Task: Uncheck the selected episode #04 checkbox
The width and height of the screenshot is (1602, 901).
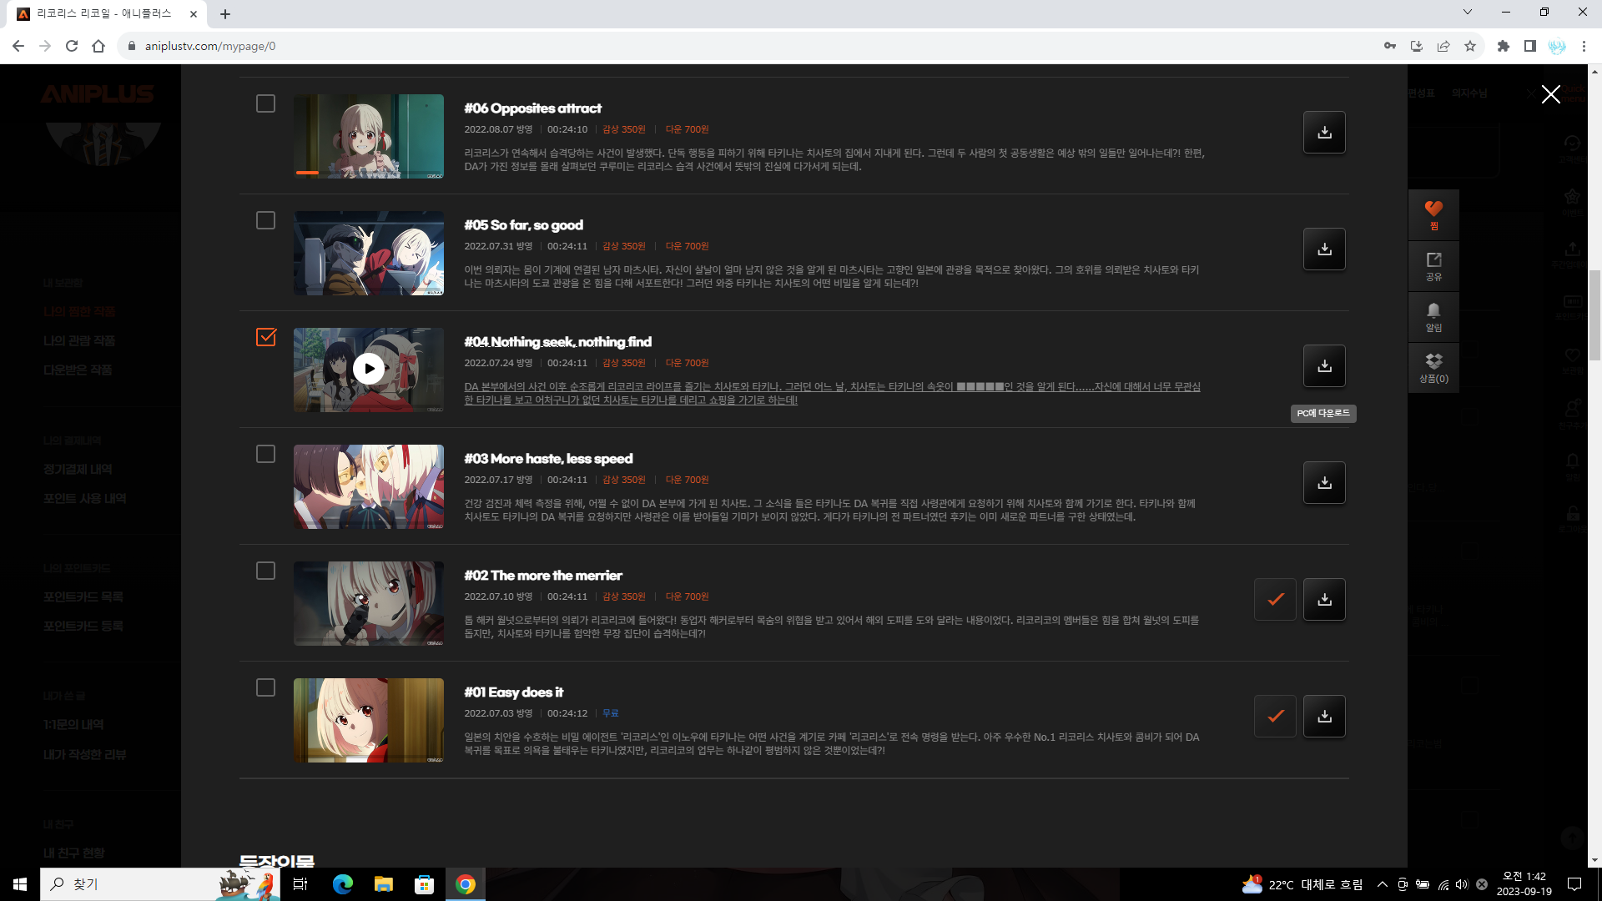Action: point(265,337)
